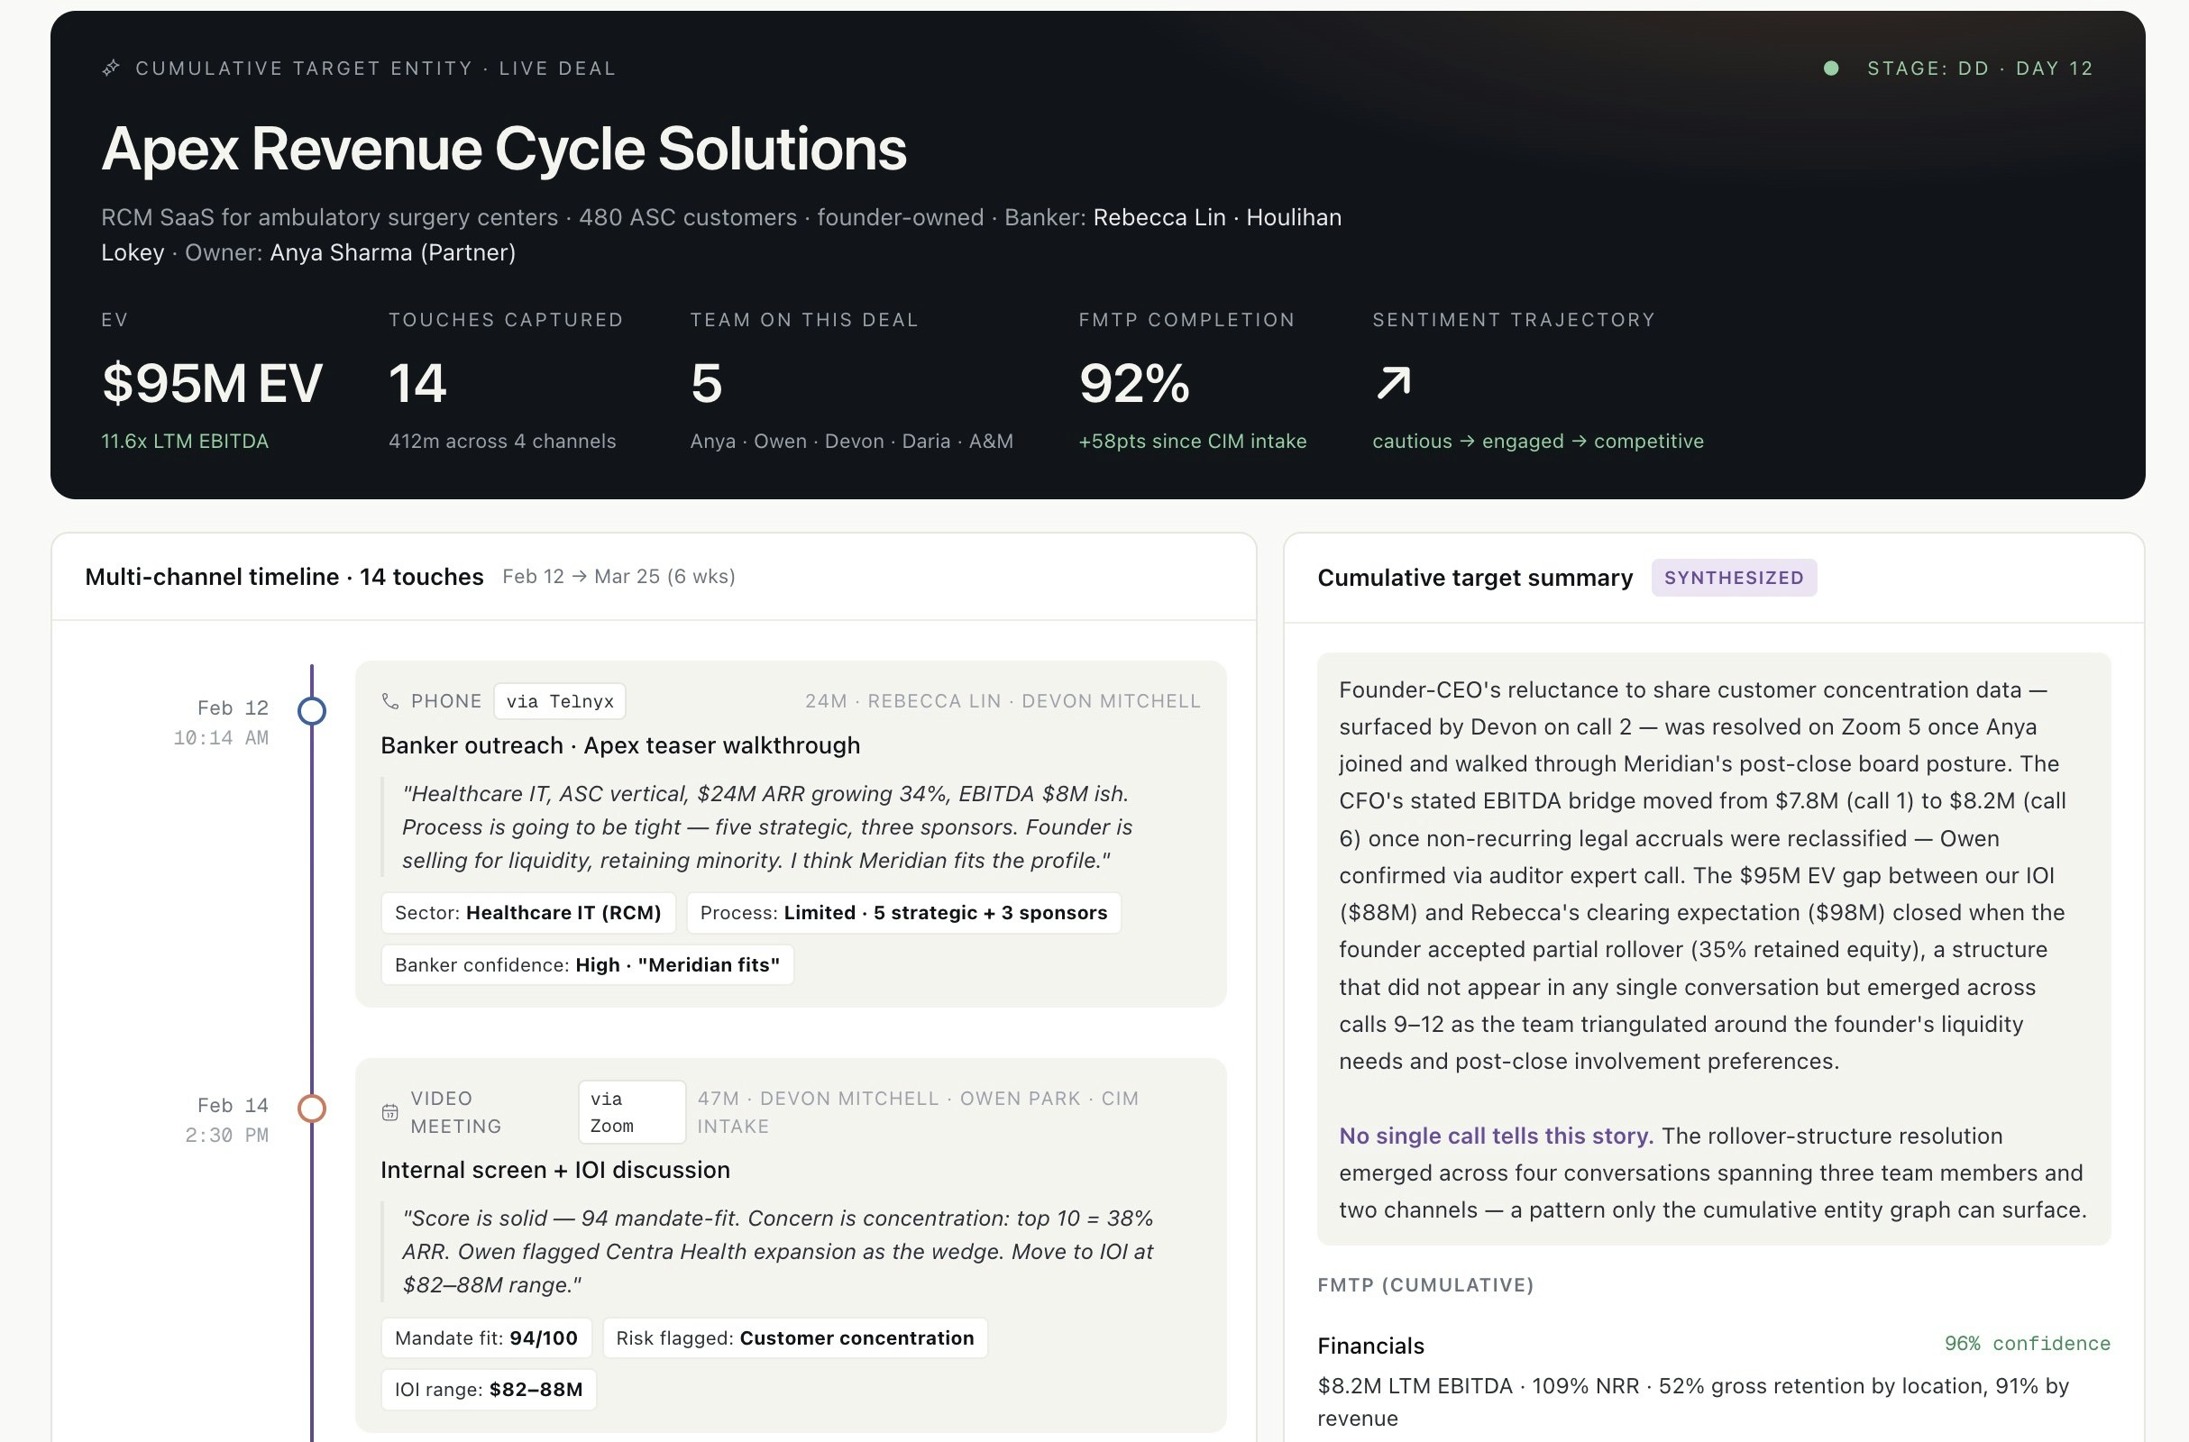Click the team on this deal count 5
The width and height of the screenshot is (2189, 1442).
706,382
